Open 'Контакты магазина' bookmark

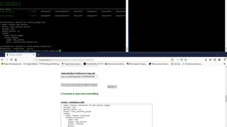click(192, 64)
